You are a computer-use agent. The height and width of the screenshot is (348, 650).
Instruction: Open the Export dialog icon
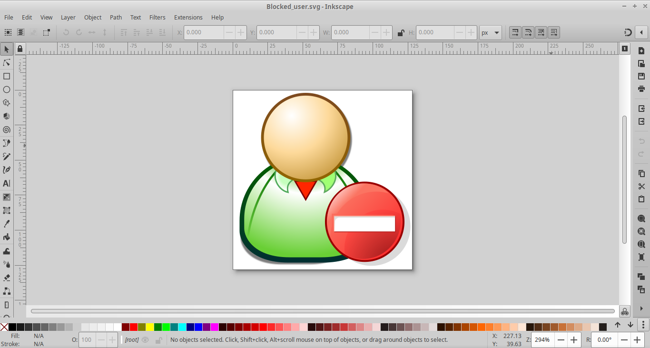point(641,121)
